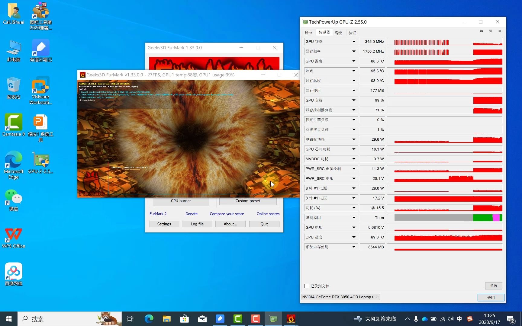Click Compare your score link
522x326 pixels.
tap(227, 214)
